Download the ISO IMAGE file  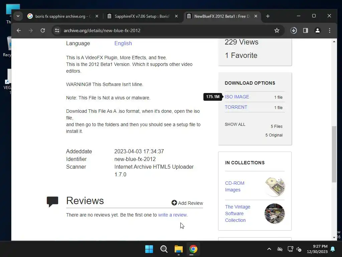coord(237,97)
